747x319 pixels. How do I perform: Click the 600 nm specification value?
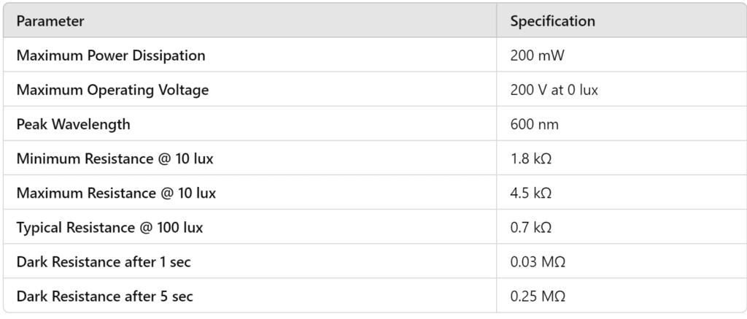(x=534, y=124)
